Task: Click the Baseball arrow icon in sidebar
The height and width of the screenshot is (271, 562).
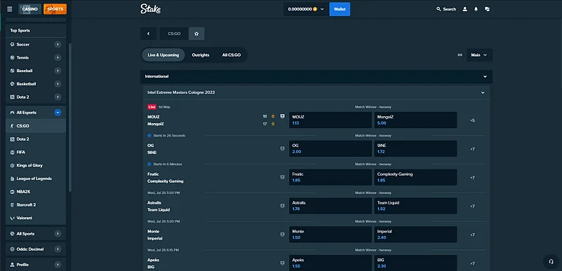Action: tap(58, 71)
